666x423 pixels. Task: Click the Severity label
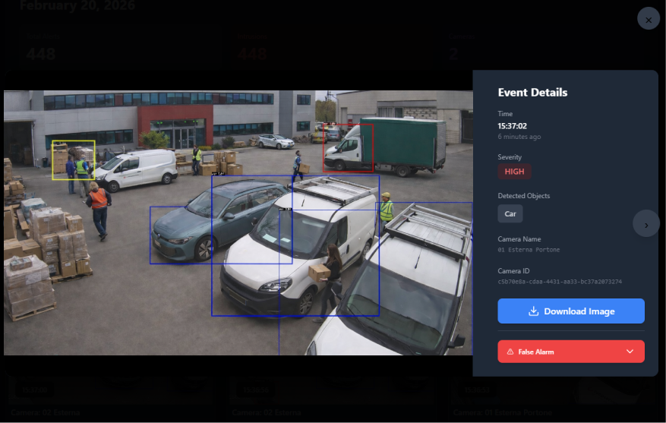(510, 157)
